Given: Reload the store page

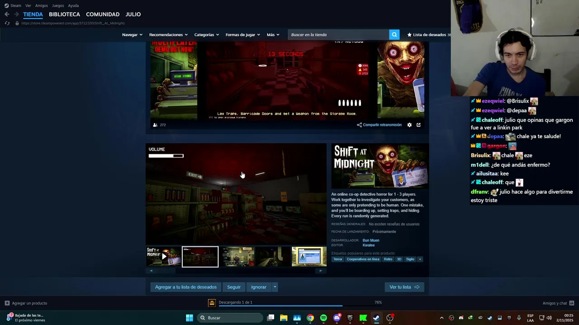Looking at the screenshot, I should [x=7, y=23].
